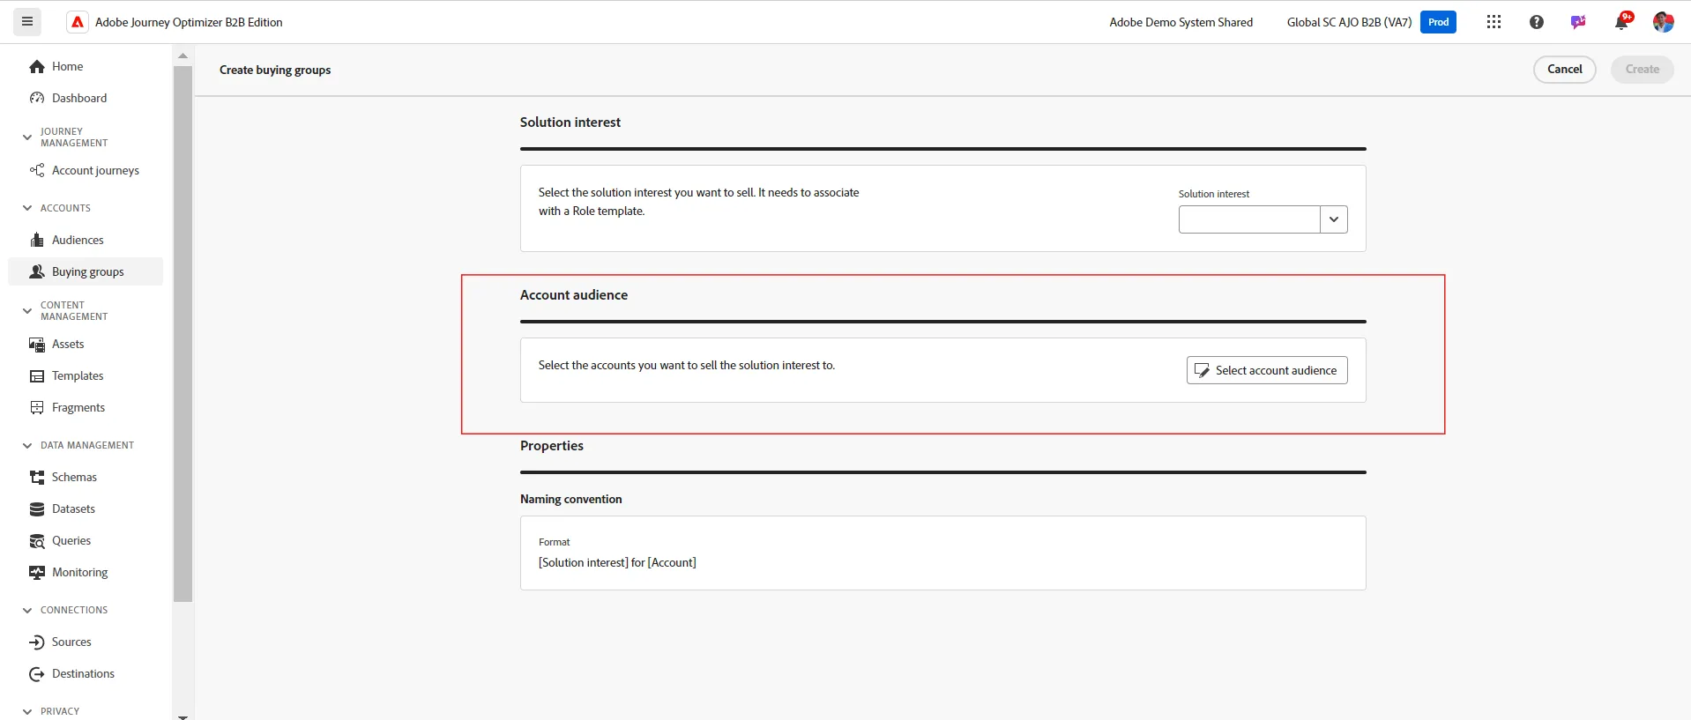Collapse the Journey Management section
This screenshot has height=720, width=1691.
tap(27, 137)
